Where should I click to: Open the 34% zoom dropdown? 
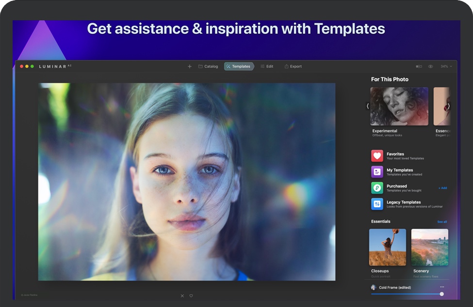coord(446,66)
